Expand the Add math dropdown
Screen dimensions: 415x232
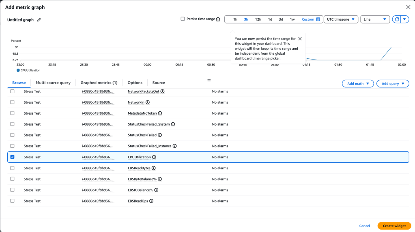pos(357,83)
